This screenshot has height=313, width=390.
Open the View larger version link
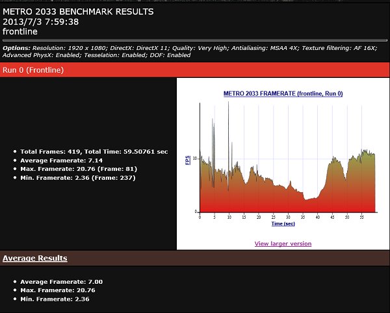point(283,244)
